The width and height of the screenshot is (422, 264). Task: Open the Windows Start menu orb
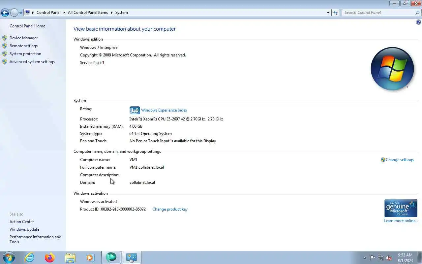[9, 257]
